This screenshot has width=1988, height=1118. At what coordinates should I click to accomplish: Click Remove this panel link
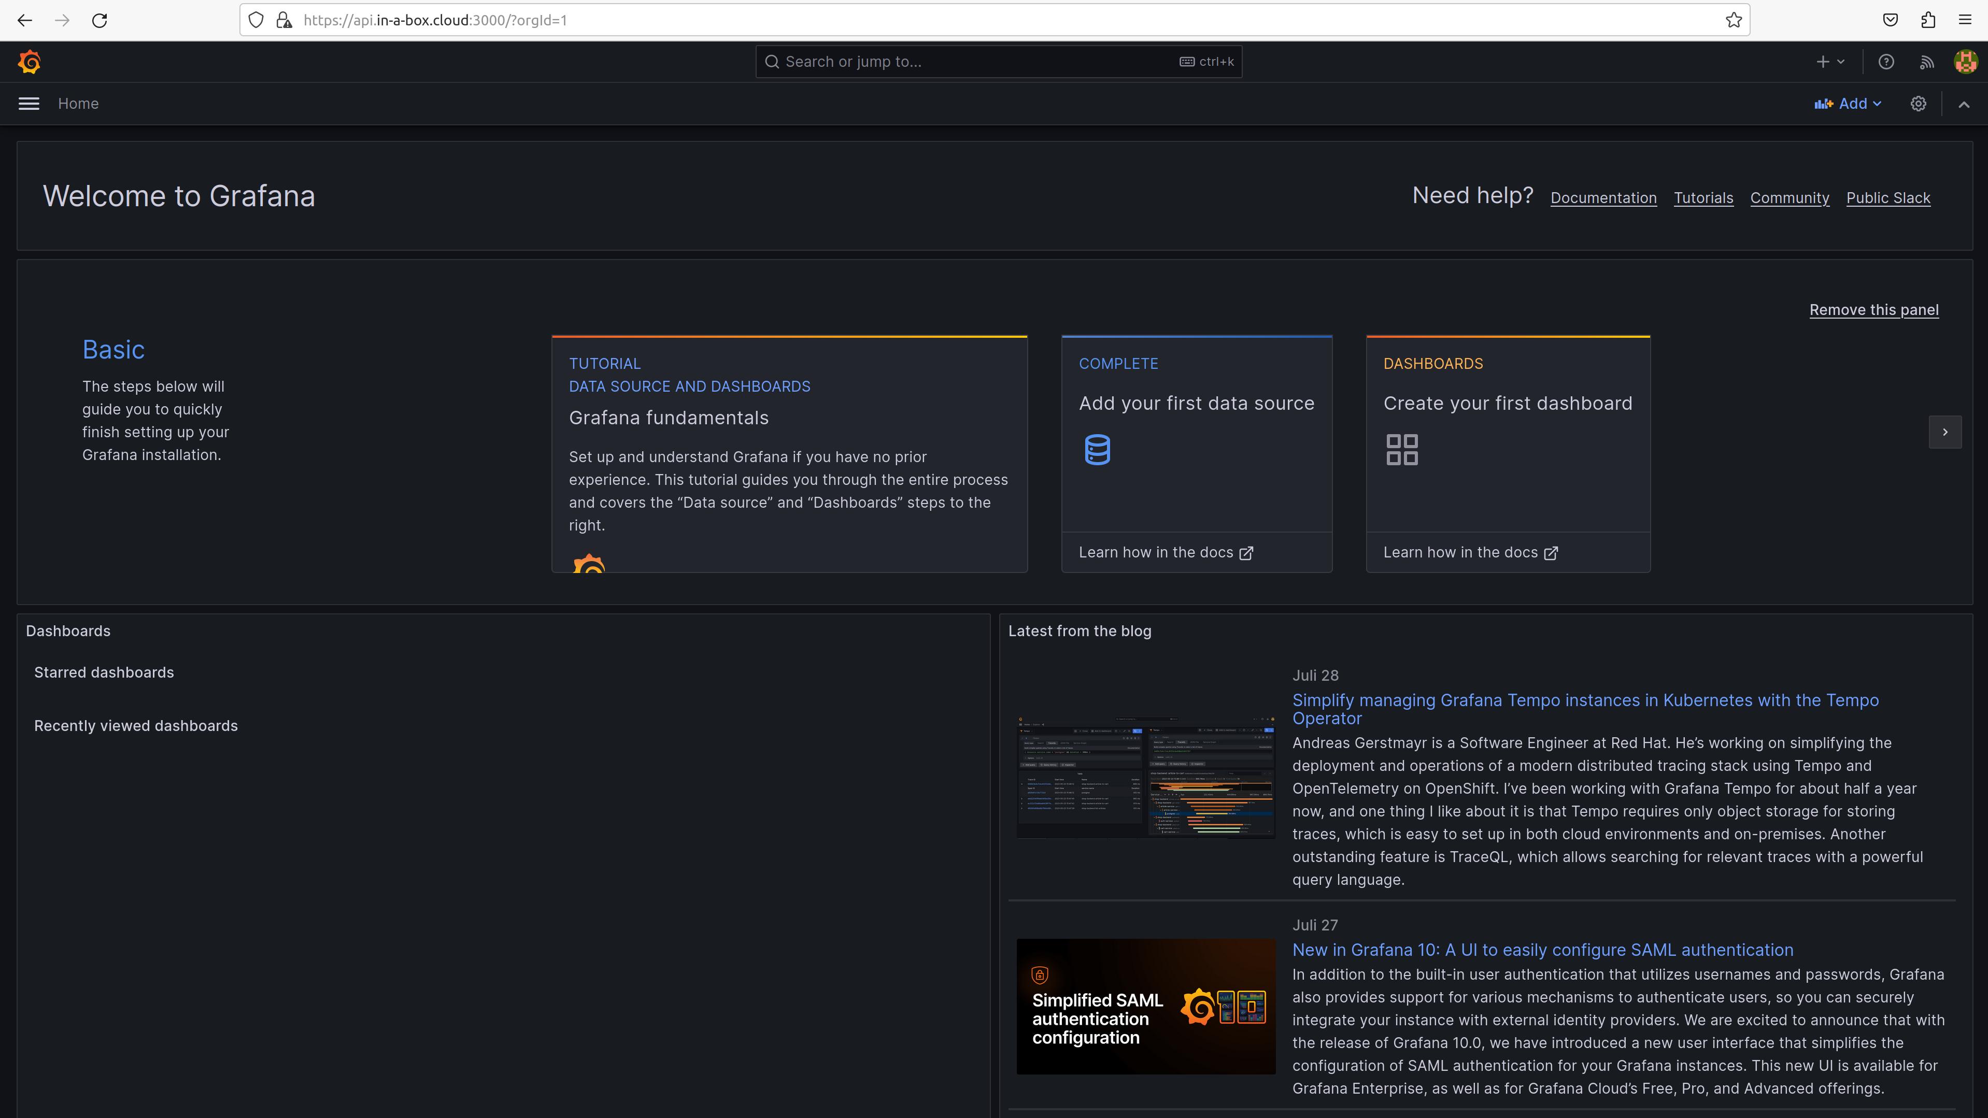(x=1873, y=309)
